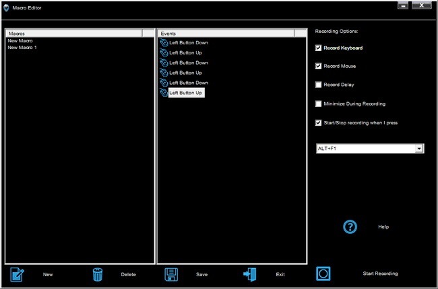Image resolution: width=438 pixels, height=289 pixels.
Task: Click the Save floppy disk icon
Action: point(171,274)
